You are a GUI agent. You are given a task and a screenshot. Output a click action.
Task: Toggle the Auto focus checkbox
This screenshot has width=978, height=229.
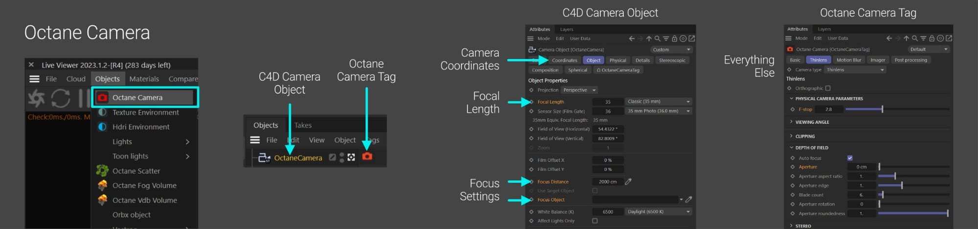click(850, 158)
